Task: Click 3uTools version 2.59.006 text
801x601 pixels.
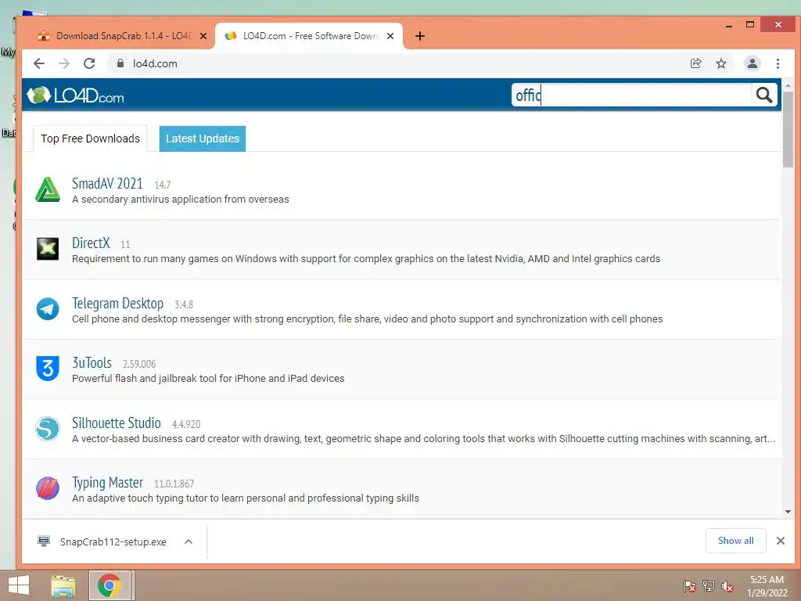Action: [139, 364]
